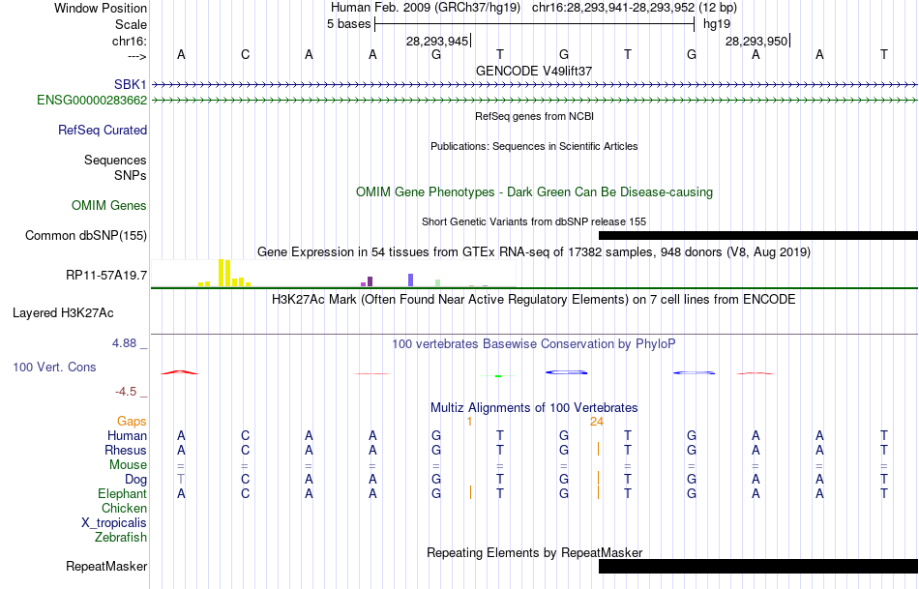919x589 pixels.
Task: Click Repeating Elements by RepeatMasker title
Action: tap(534, 552)
